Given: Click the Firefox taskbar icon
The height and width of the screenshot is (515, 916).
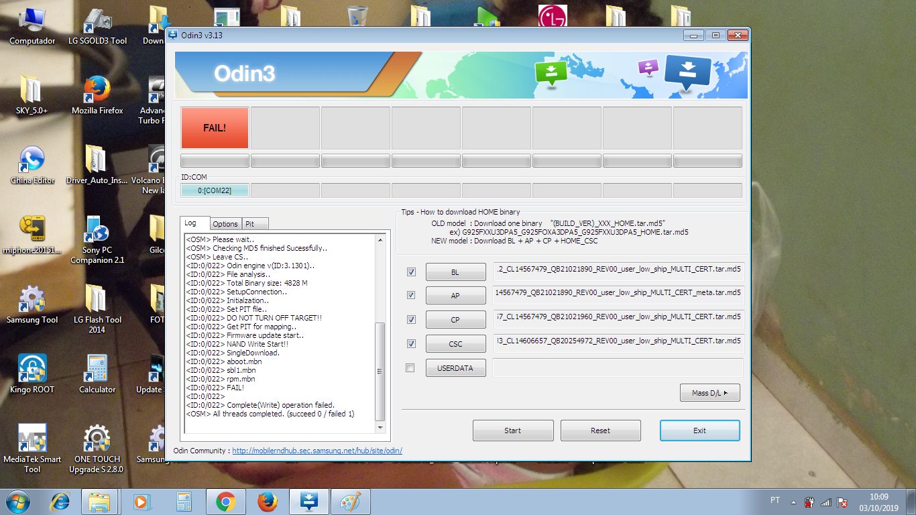Looking at the screenshot, I should 268,502.
